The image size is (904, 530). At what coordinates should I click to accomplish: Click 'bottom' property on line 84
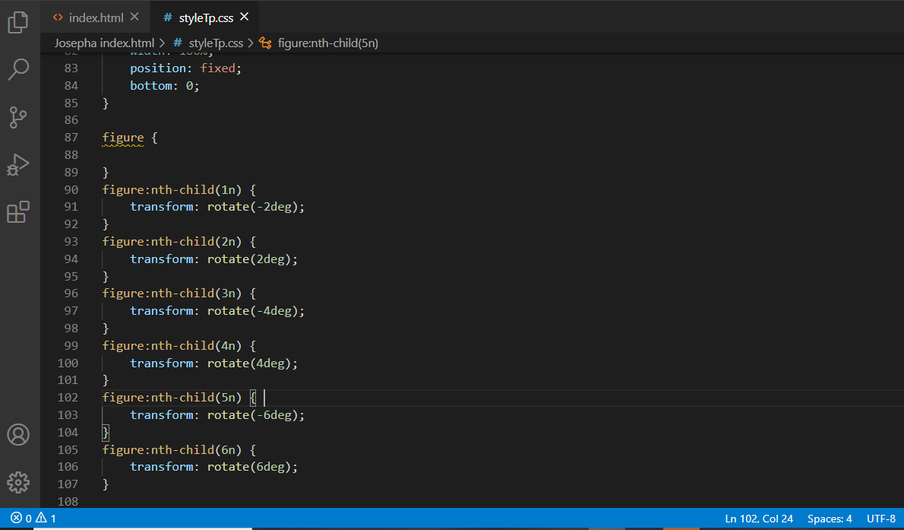pos(151,85)
